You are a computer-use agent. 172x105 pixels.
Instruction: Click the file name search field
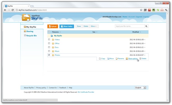(x=130, y=26)
